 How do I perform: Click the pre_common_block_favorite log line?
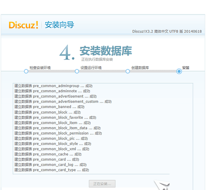[x=55, y=118]
